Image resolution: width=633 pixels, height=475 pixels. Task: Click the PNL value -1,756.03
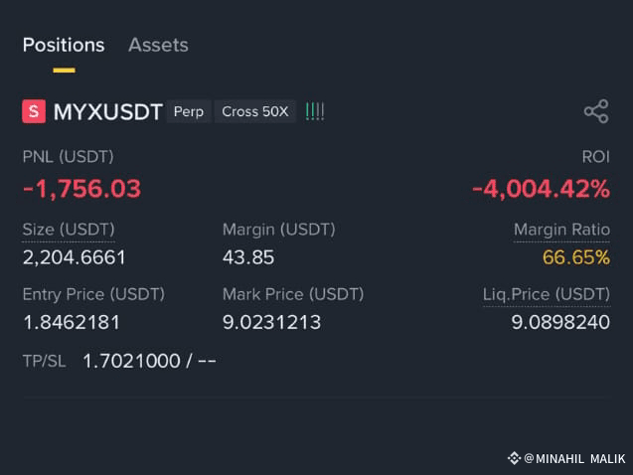(x=81, y=189)
